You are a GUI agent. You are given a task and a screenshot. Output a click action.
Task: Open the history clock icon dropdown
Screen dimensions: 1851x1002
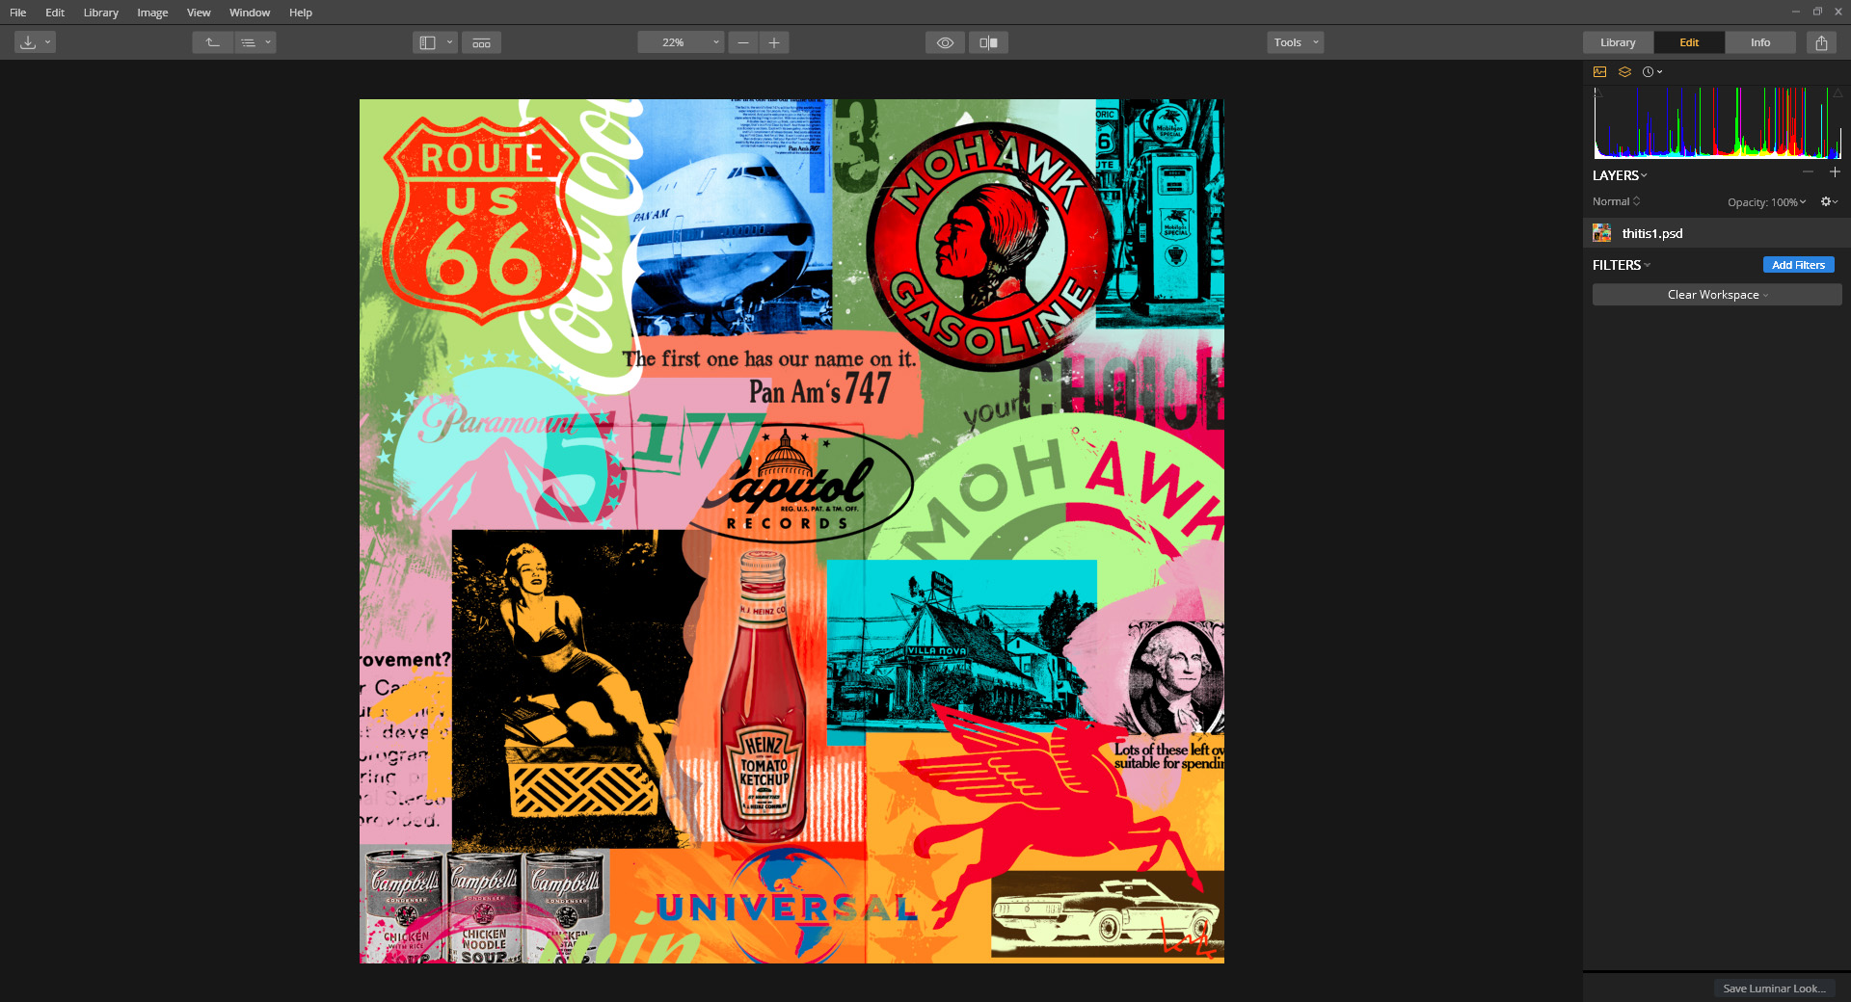pos(1652,72)
